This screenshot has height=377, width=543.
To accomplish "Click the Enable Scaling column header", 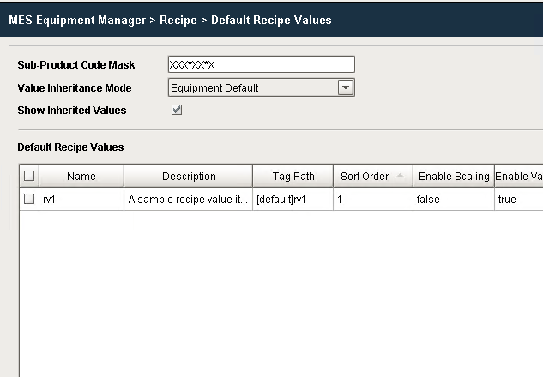I will pos(453,177).
